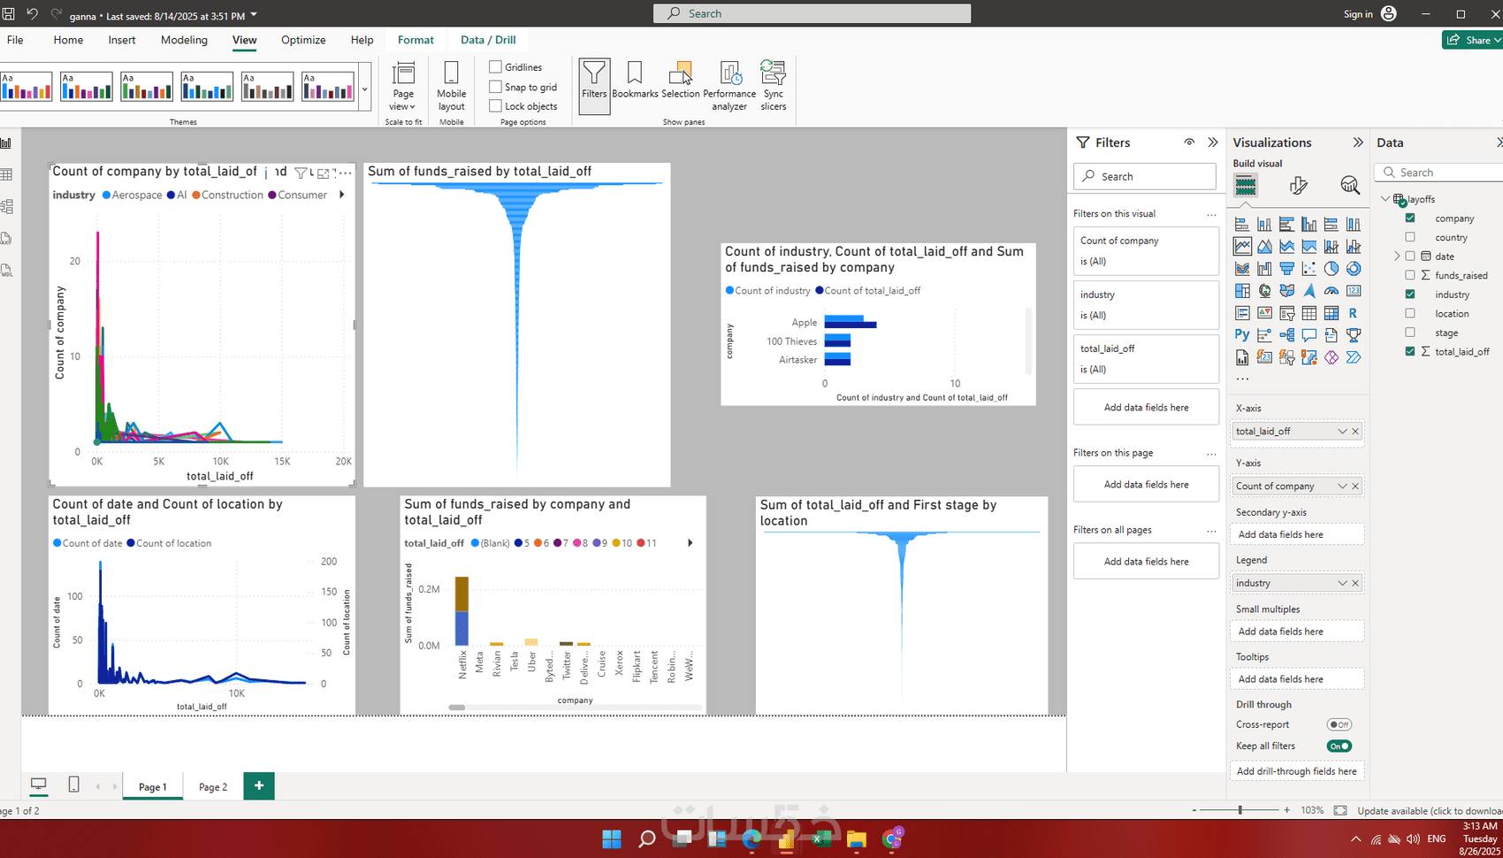Open the Analytics pane icon
This screenshot has width=1503, height=858.
[1349, 185]
